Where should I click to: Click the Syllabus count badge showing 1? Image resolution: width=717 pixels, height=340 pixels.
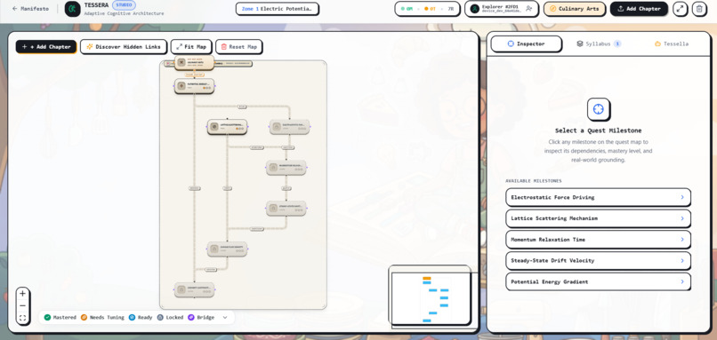click(x=617, y=43)
